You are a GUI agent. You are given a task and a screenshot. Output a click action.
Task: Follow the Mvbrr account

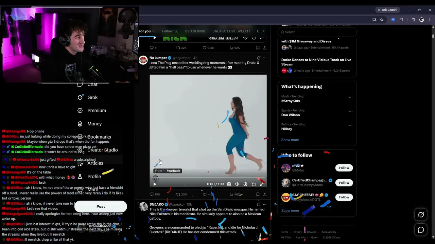coord(344,168)
